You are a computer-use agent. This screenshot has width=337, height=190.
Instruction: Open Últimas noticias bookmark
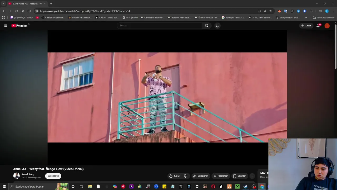point(206,18)
